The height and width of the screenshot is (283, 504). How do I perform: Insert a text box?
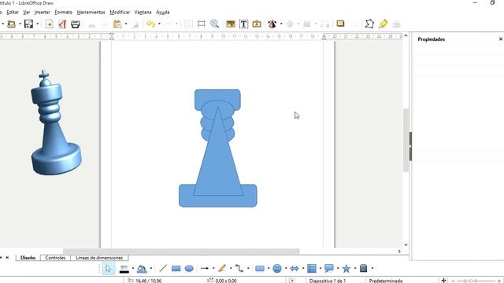pyautogui.click(x=243, y=24)
